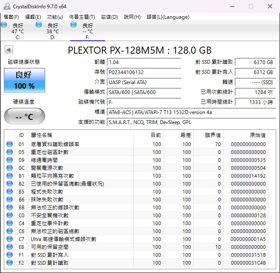Click rotation rate field ---- (SSD)
This screenshot has width=280, height=273.
pyautogui.click(x=255, y=82)
